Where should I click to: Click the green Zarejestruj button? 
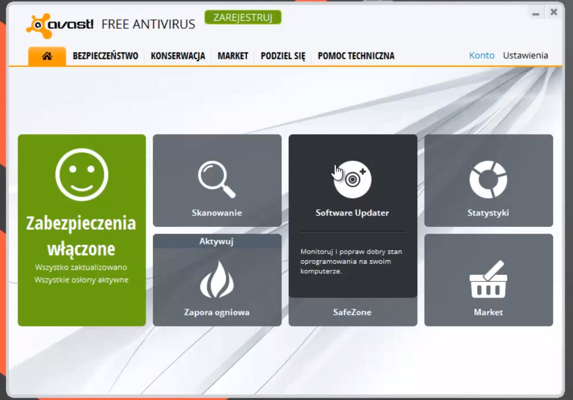click(243, 18)
